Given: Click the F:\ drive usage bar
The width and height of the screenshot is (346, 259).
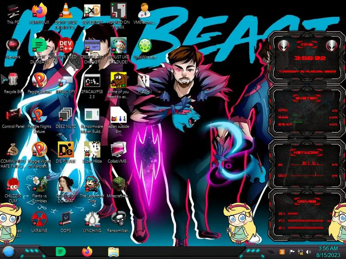Looking at the screenshot, I should (305, 221).
